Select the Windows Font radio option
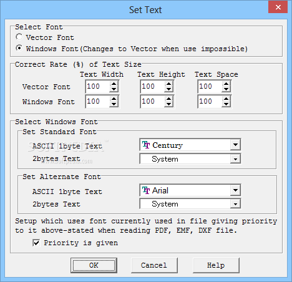The image size is (292, 282). [x=19, y=48]
